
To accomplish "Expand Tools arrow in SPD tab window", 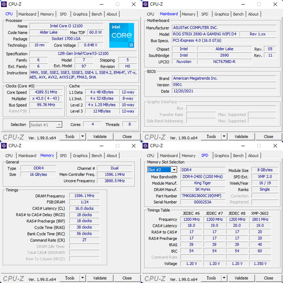I will pyautogui.click(x=224, y=278).
